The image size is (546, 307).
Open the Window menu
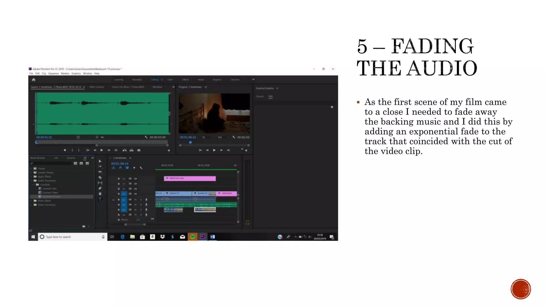[87, 74]
